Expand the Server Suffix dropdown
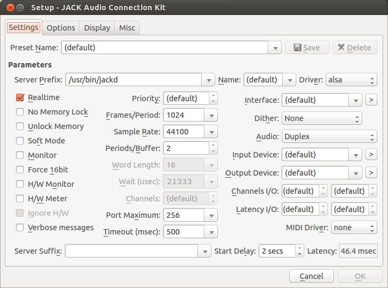 point(204,251)
